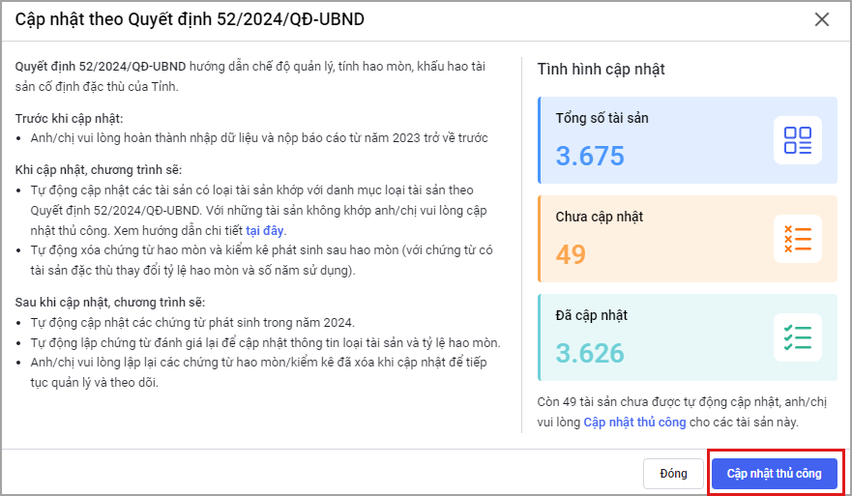Select the 'Chưa cập nhật' card label
The height and width of the screenshot is (496, 852).
point(599,217)
